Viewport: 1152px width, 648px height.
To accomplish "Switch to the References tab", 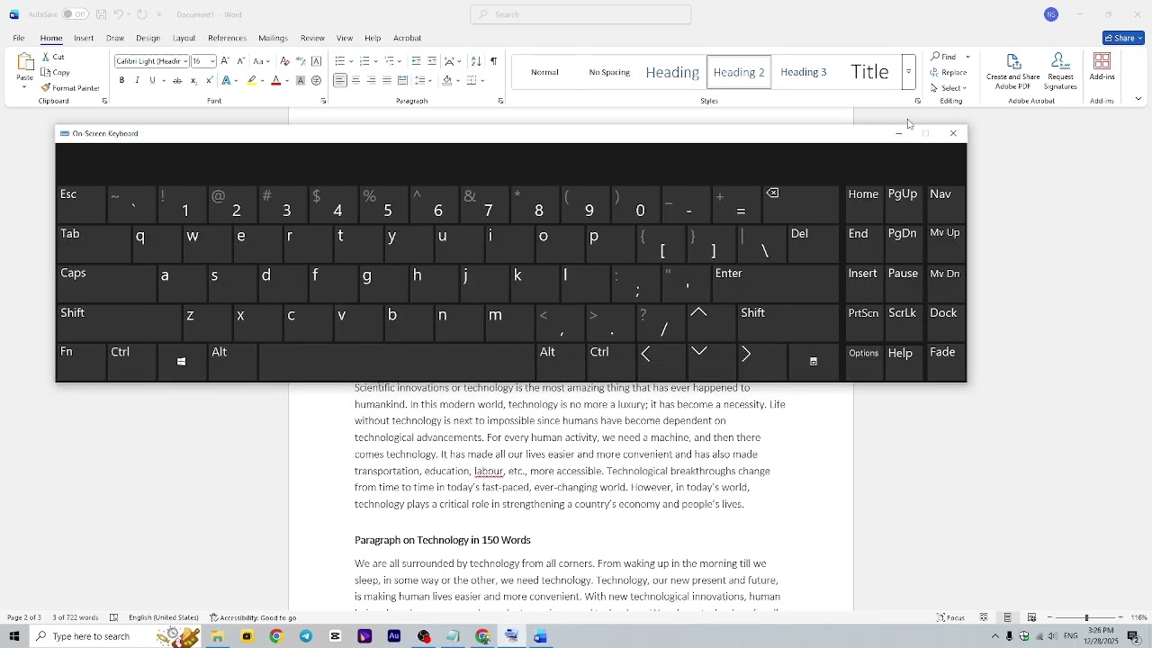I will point(227,39).
